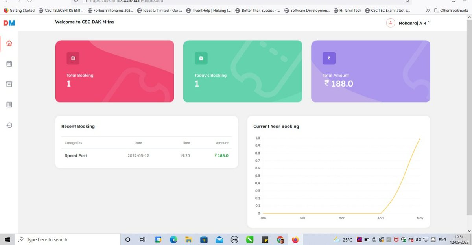Viewport: 472px width, 245px height.
Task: Open Google Chrome from taskbar
Action: tap(280, 239)
